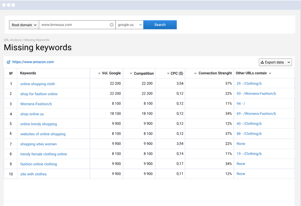Click the 93 - /Womens-Fashion/b link

[x=256, y=94]
